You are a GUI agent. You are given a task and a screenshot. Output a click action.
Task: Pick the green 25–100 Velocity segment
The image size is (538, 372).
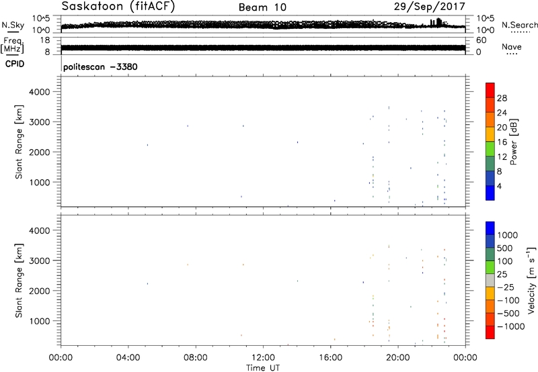point(490,267)
